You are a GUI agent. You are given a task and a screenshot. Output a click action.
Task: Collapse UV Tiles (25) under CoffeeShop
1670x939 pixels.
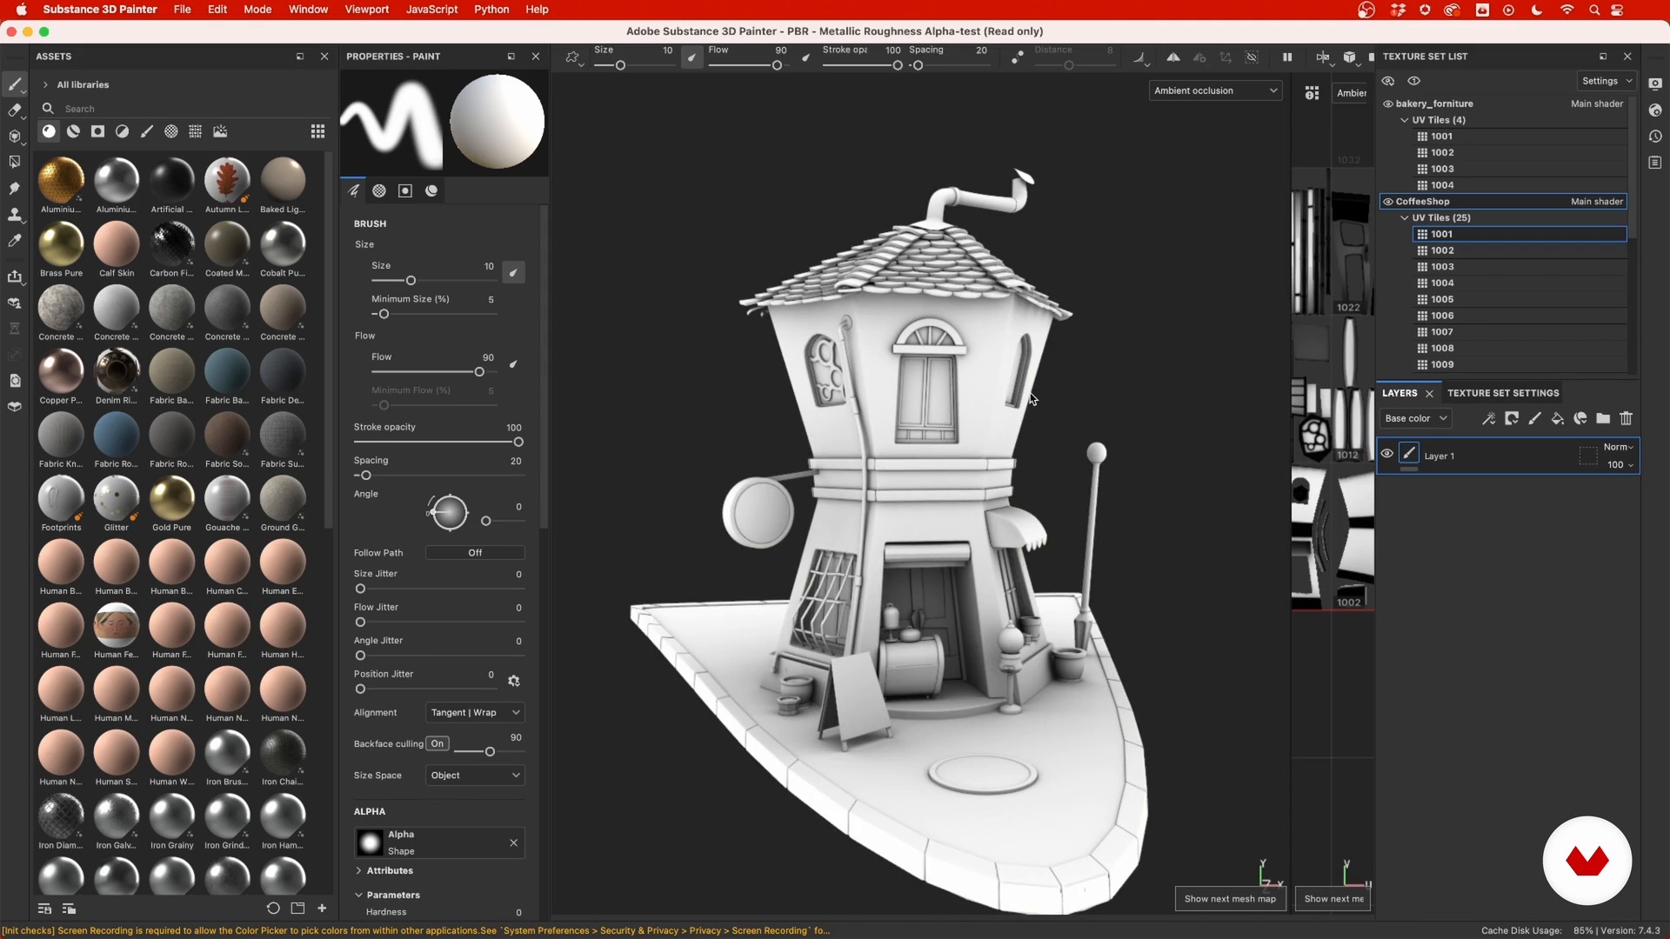pos(1405,218)
